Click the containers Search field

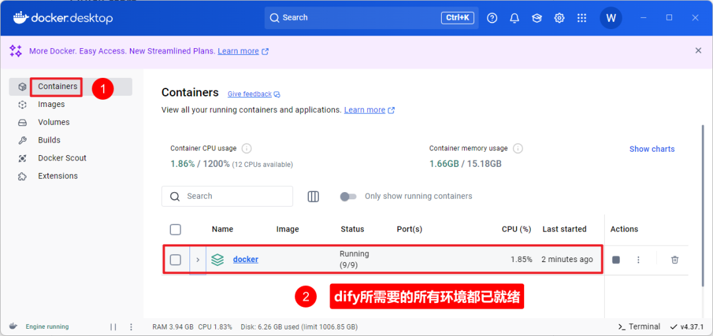[227, 197]
